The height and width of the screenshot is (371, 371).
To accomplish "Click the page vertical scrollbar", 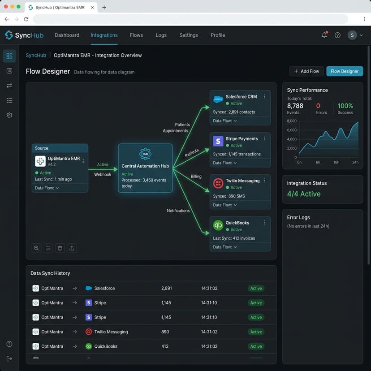I will click(x=368, y=155).
